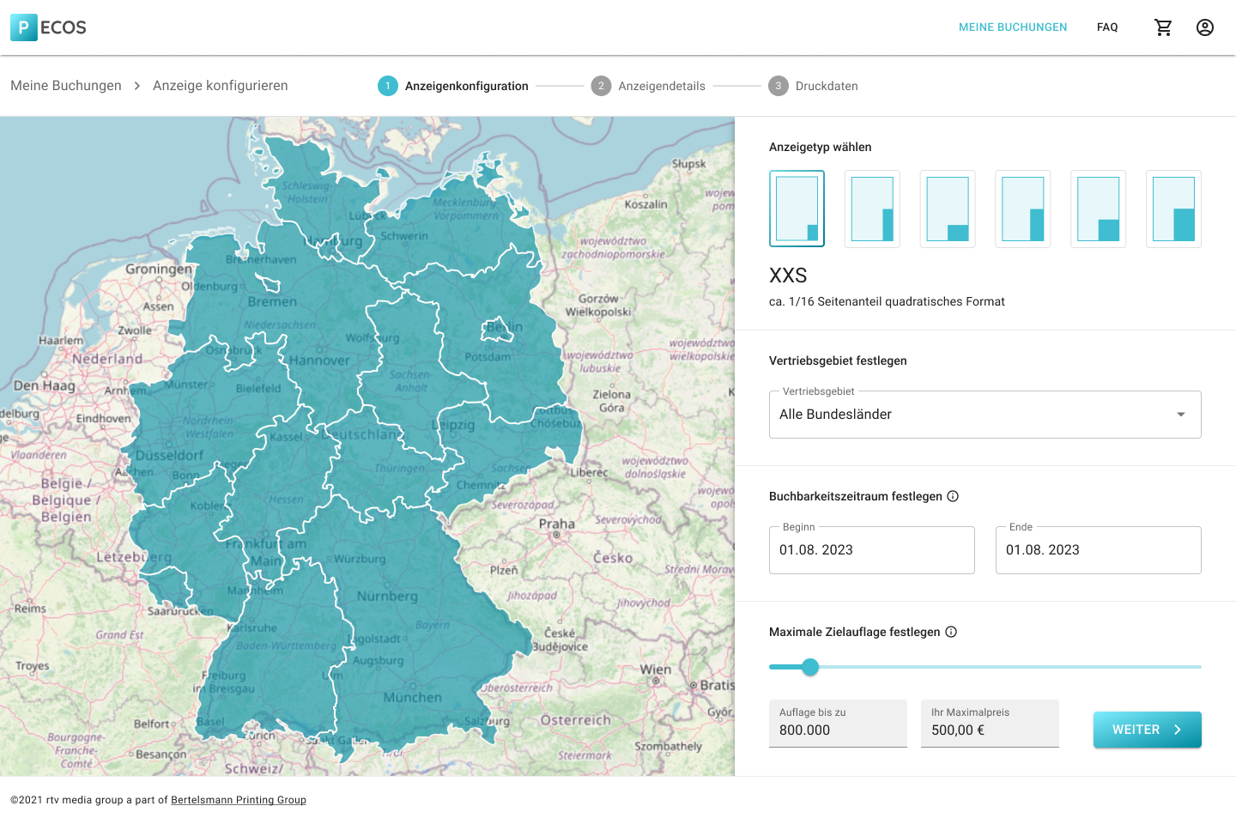Select the fifth ad format thumbnail

(1099, 209)
